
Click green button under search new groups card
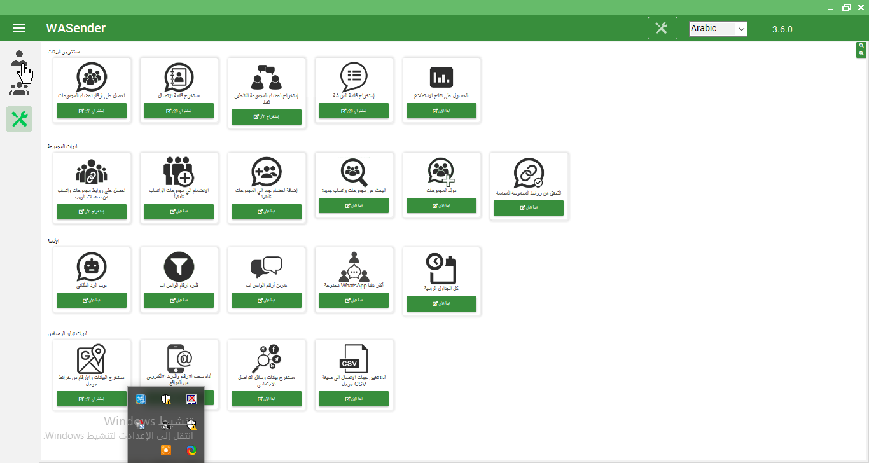coord(354,205)
